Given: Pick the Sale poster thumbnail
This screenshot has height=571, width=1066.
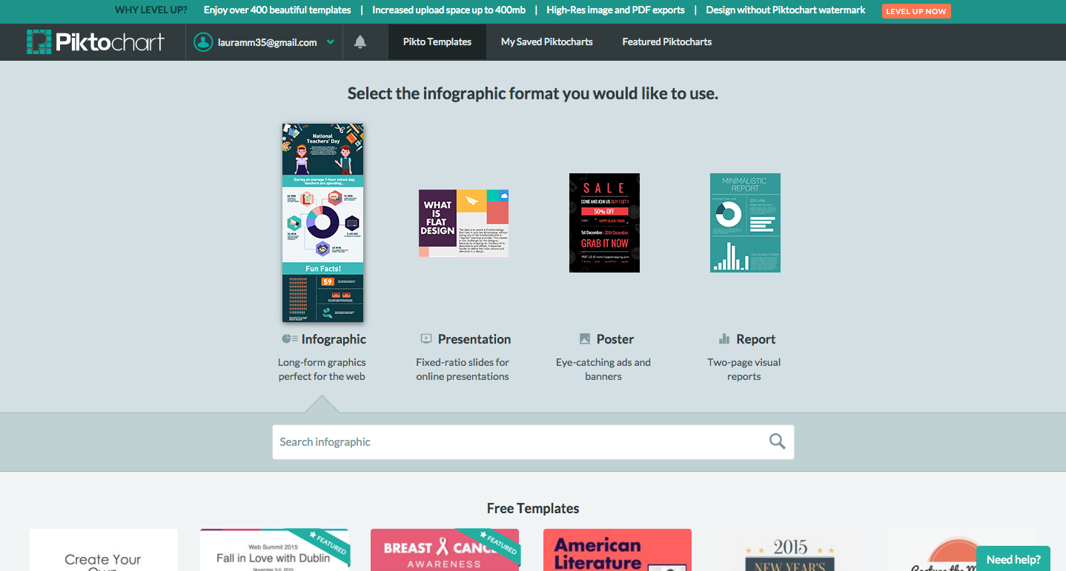Looking at the screenshot, I should click(x=604, y=223).
